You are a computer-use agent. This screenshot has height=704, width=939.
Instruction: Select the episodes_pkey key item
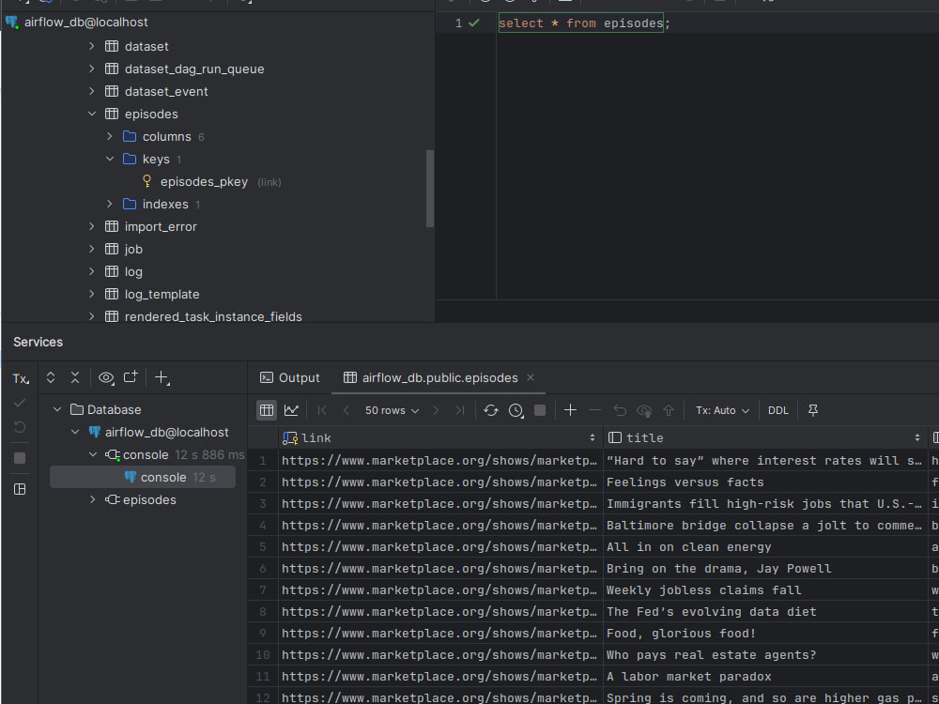point(204,181)
